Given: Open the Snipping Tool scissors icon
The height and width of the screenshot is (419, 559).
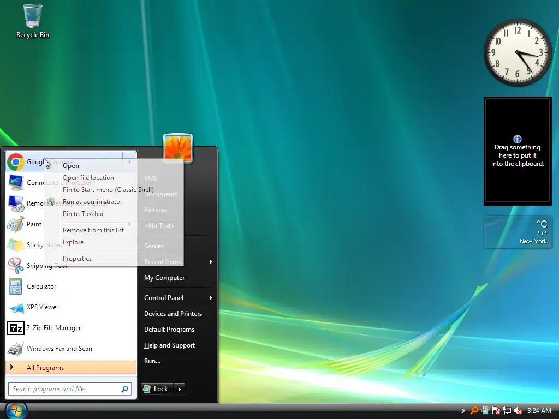Looking at the screenshot, I should [x=15, y=266].
